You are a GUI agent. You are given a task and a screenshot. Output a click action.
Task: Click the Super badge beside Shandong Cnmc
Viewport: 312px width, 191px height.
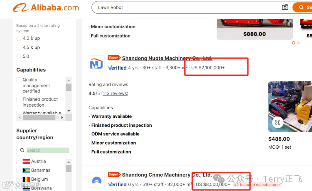tap(114, 174)
